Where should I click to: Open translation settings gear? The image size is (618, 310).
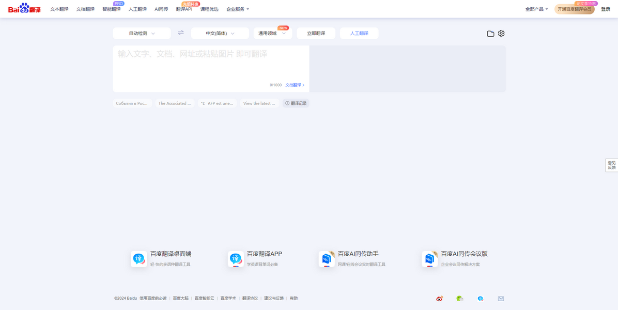click(x=501, y=33)
